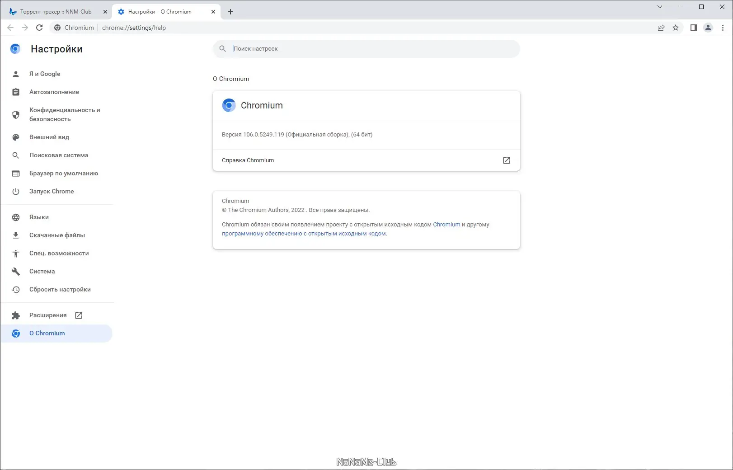This screenshot has height=470, width=733.
Task: Click the restore clock icon for reset settings
Action: point(16,289)
